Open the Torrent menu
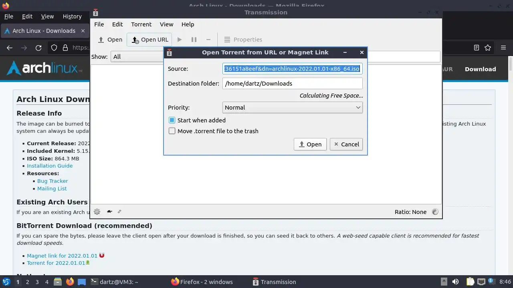The height and width of the screenshot is (288, 513). [x=141, y=24]
